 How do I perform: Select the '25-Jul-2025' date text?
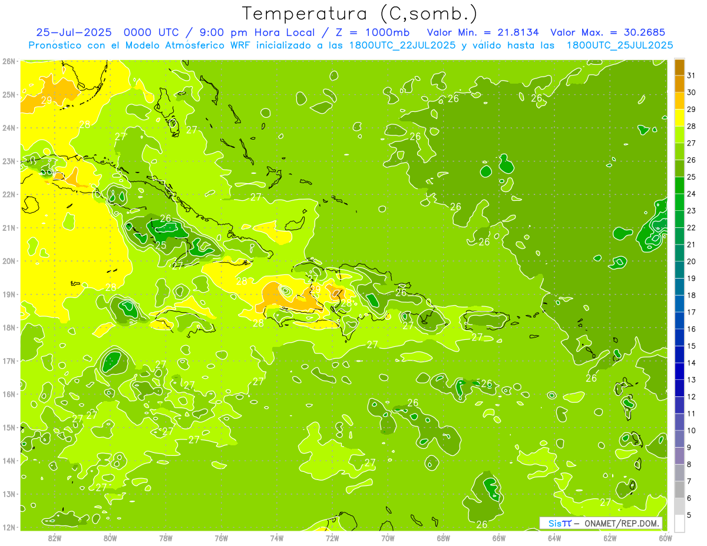coord(75,32)
